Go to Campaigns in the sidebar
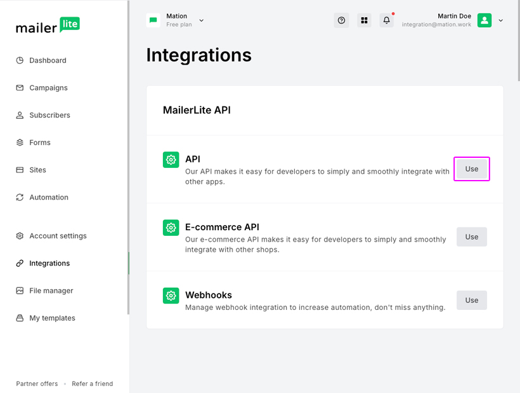Image resolution: width=520 pixels, height=393 pixels. coord(48,88)
